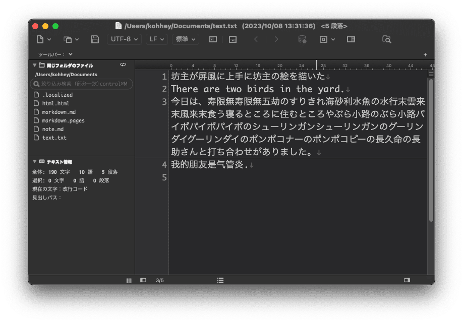Click the /Users/kohhey/Documents path label

(66, 75)
